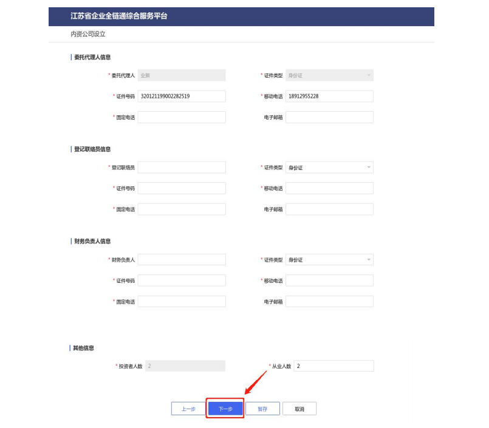Image resolution: width=489 pixels, height=428 pixels.
Task: Click disabled 证件类型 dropdown in 委托代理人信息
Action: click(330, 75)
